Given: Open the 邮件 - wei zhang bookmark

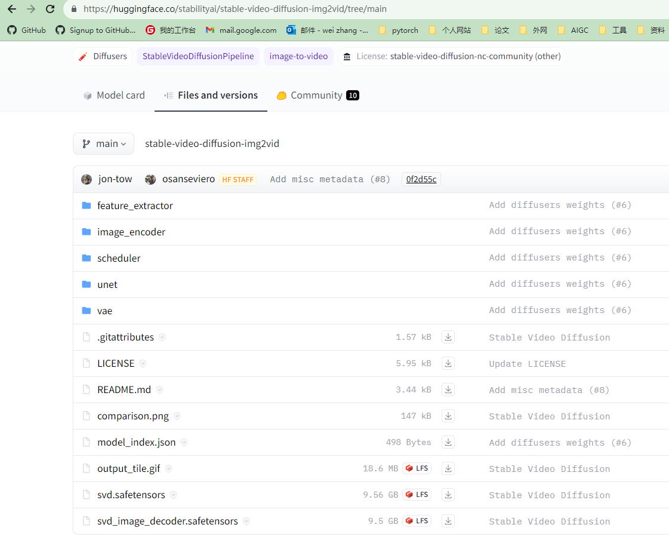Looking at the screenshot, I should 327,30.
